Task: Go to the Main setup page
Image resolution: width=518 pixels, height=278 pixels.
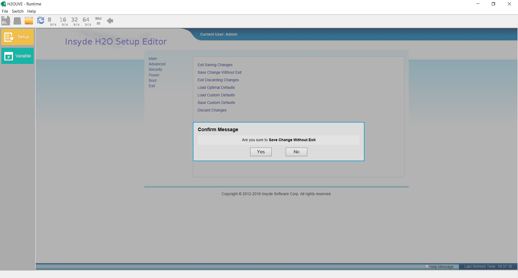Action: (153, 59)
